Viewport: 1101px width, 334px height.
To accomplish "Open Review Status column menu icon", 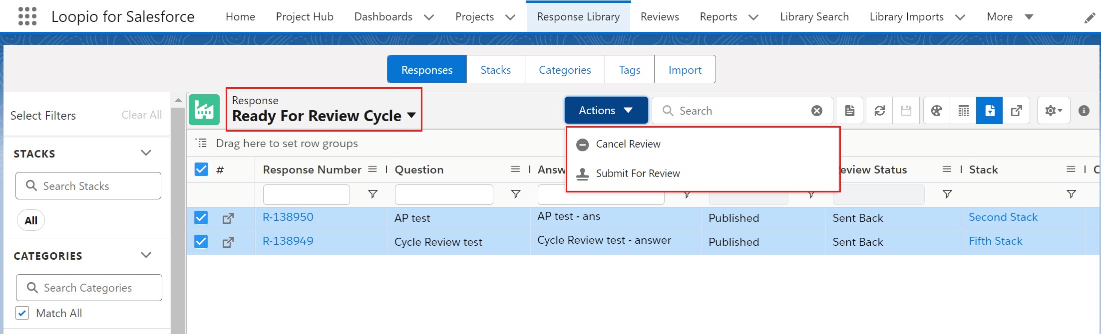I will (x=947, y=169).
